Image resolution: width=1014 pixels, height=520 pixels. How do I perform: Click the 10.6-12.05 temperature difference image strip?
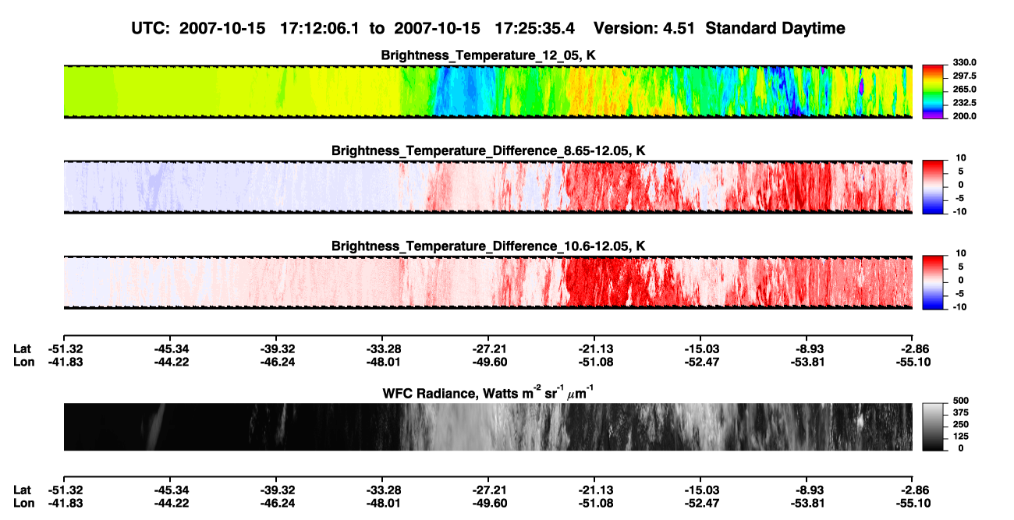tap(487, 281)
